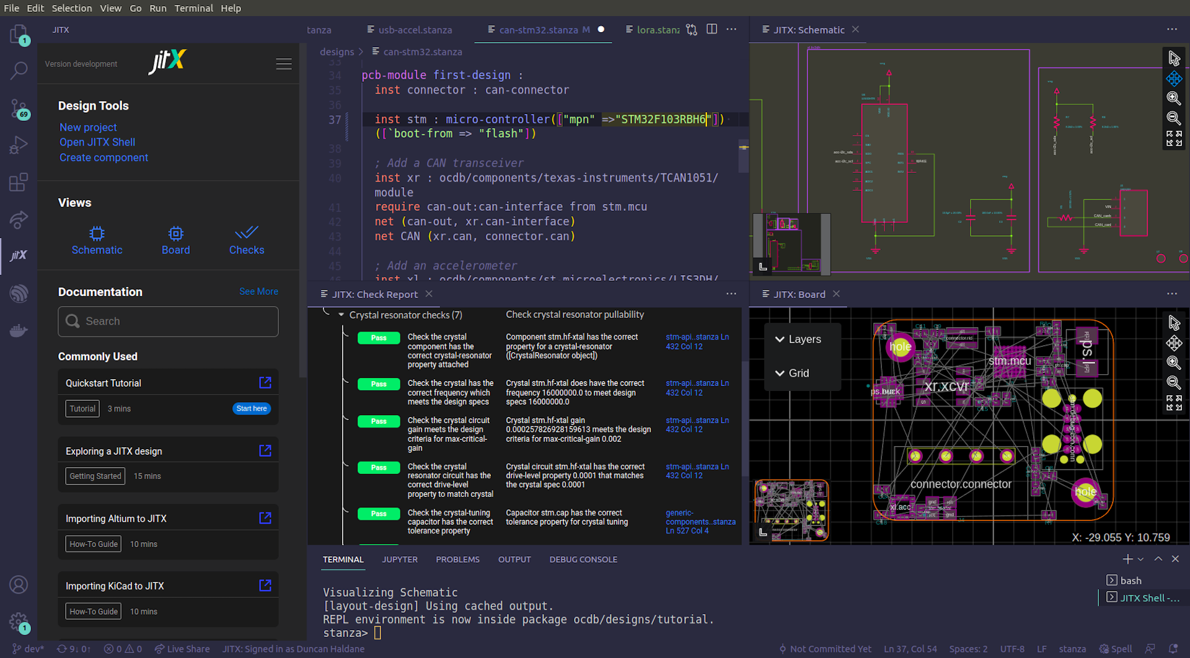Fit the Schematic view to screen

[1174, 138]
